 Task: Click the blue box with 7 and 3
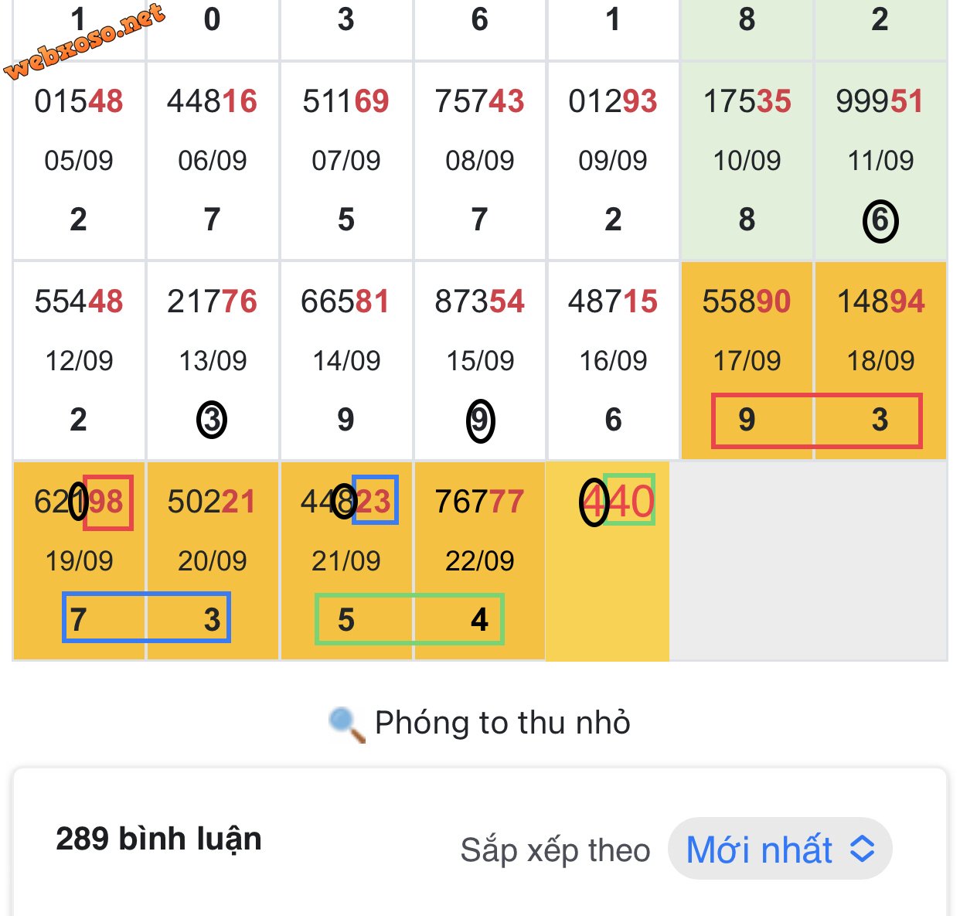(146, 618)
